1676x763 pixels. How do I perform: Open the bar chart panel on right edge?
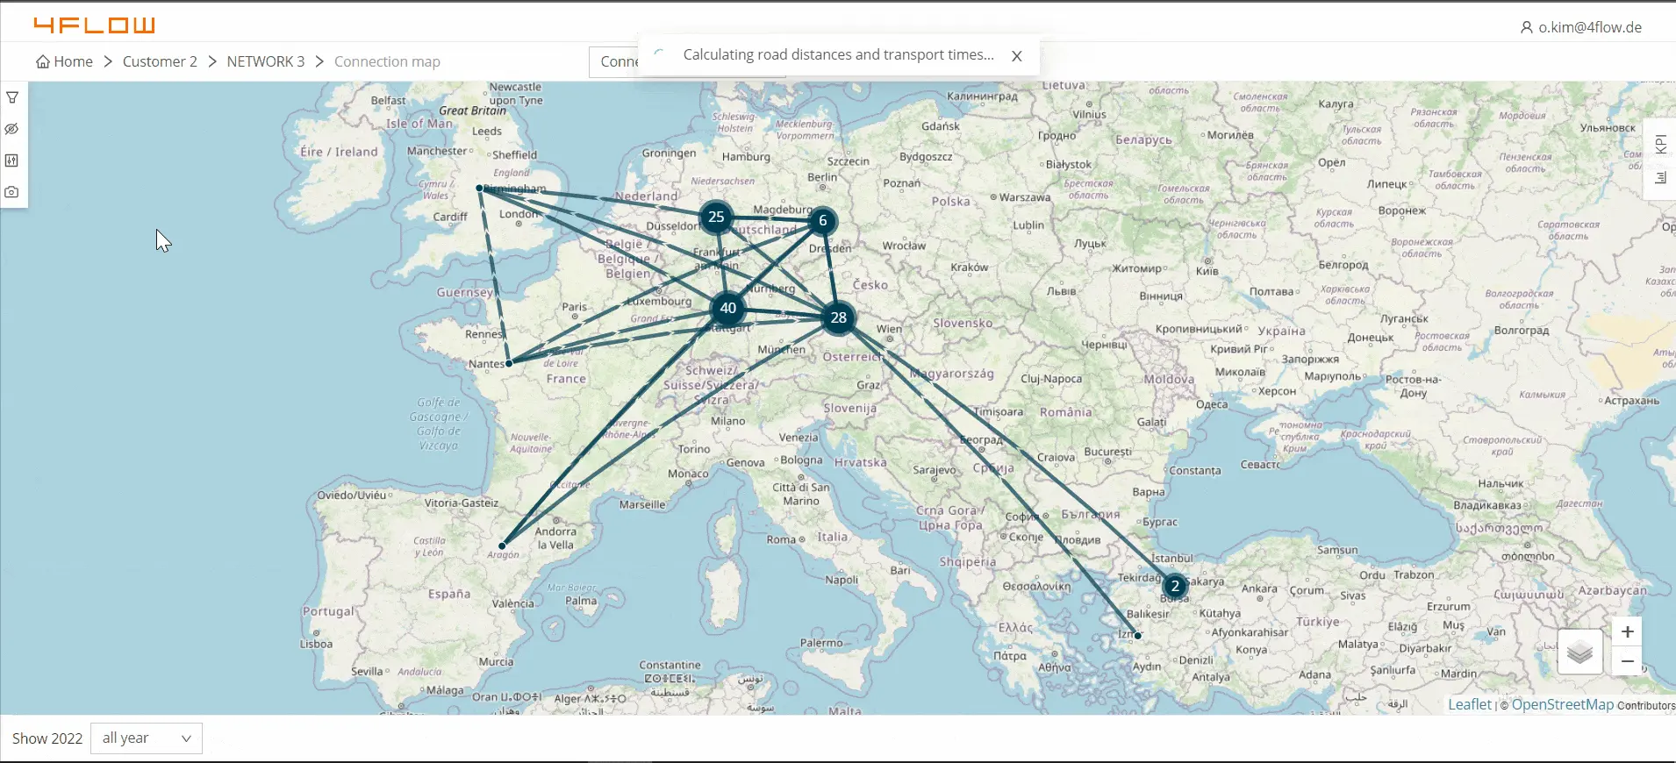(1660, 178)
